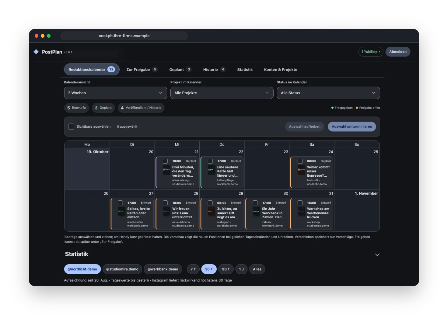Select checkbox of Spikes, breite Reifen post
Viewport: 448px width, 315px height.
[121, 203]
